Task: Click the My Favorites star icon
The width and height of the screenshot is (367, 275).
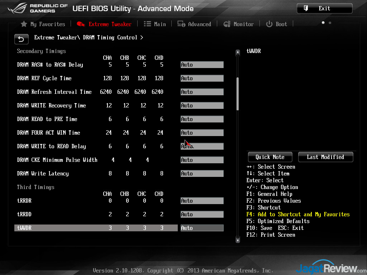Action: (x=24, y=24)
